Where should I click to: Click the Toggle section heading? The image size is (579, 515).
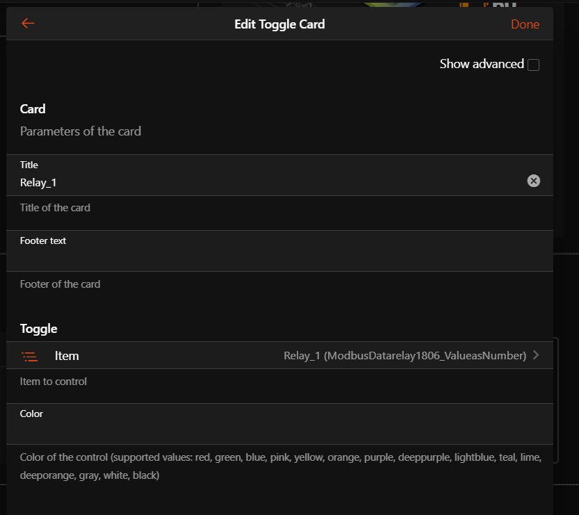coord(39,329)
